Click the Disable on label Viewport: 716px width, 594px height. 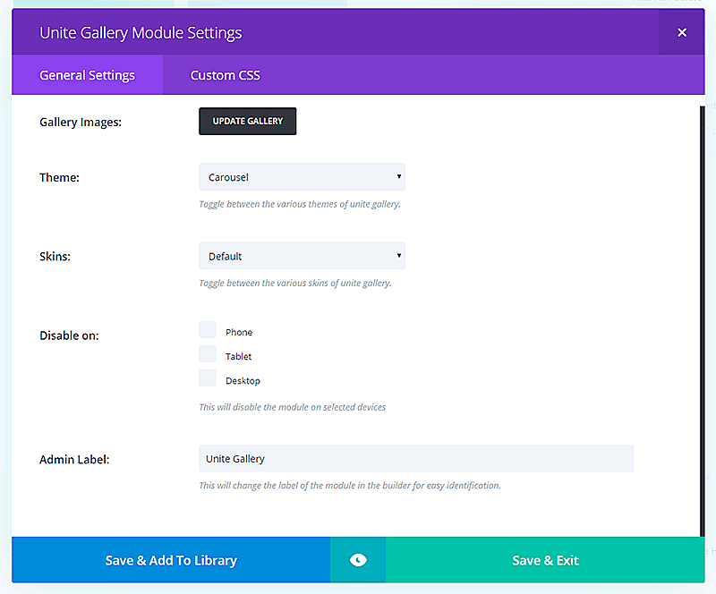pyautogui.click(x=69, y=335)
